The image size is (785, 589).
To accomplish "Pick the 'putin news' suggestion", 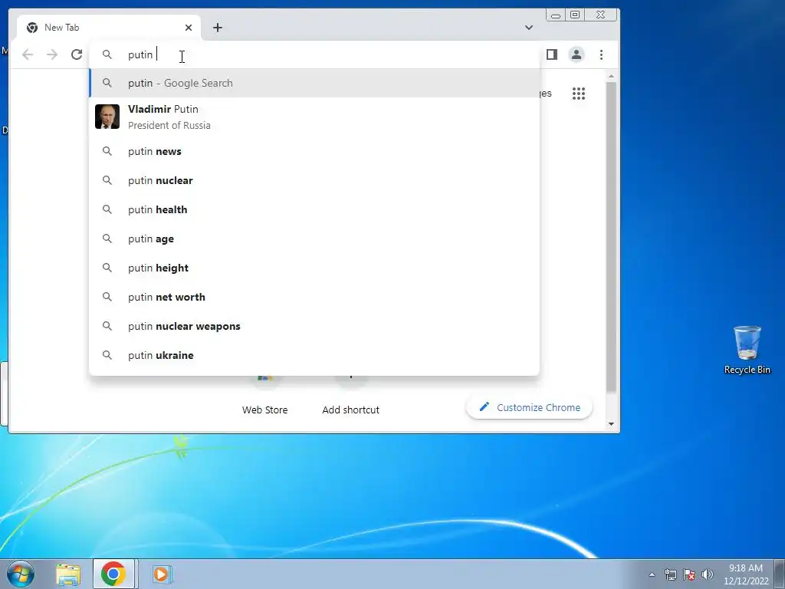I will tap(314, 151).
